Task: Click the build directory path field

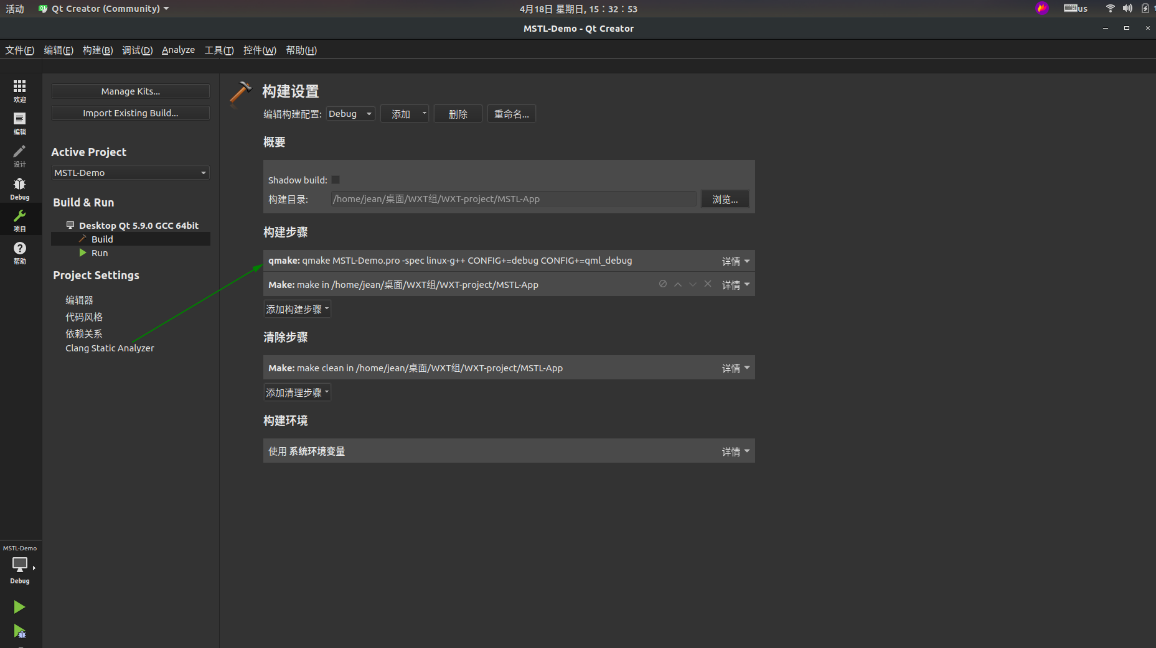Action: click(x=512, y=198)
